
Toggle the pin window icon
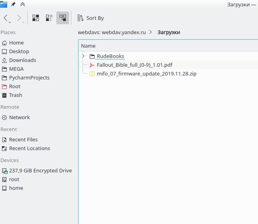pyautogui.click(x=13, y=4)
